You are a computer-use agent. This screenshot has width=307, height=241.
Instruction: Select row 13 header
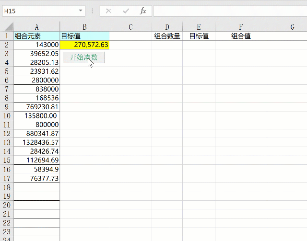point(7,142)
